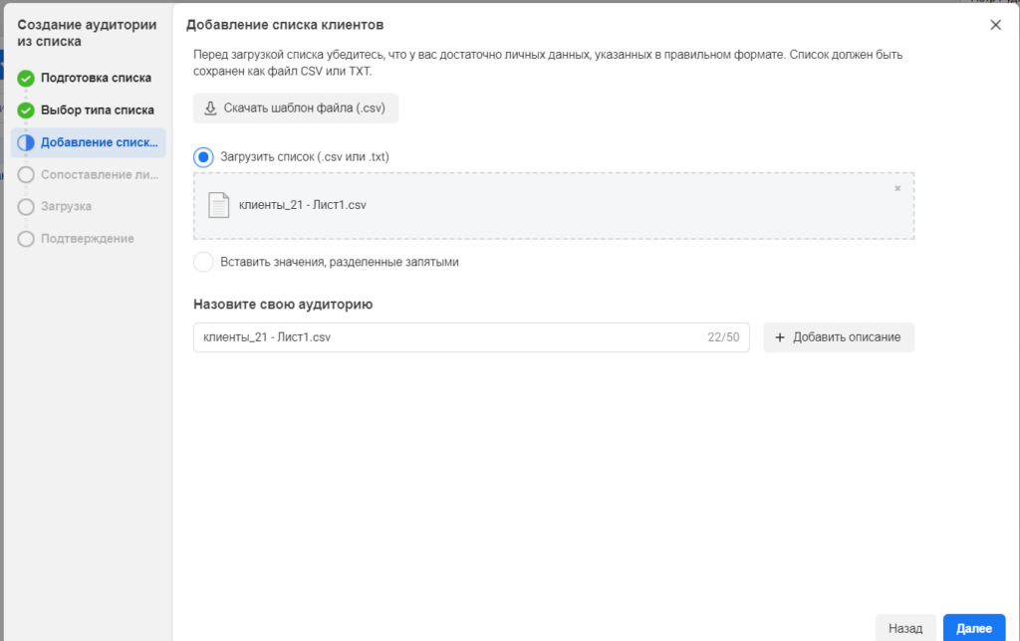Proceed with the Далее button
Image resolution: width=1020 pixels, height=641 pixels.
pyautogui.click(x=974, y=628)
